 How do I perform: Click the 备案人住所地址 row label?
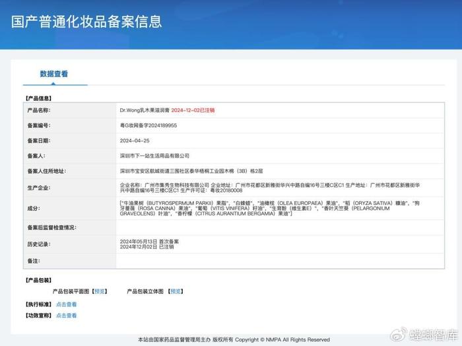pyautogui.click(x=47, y=171)
